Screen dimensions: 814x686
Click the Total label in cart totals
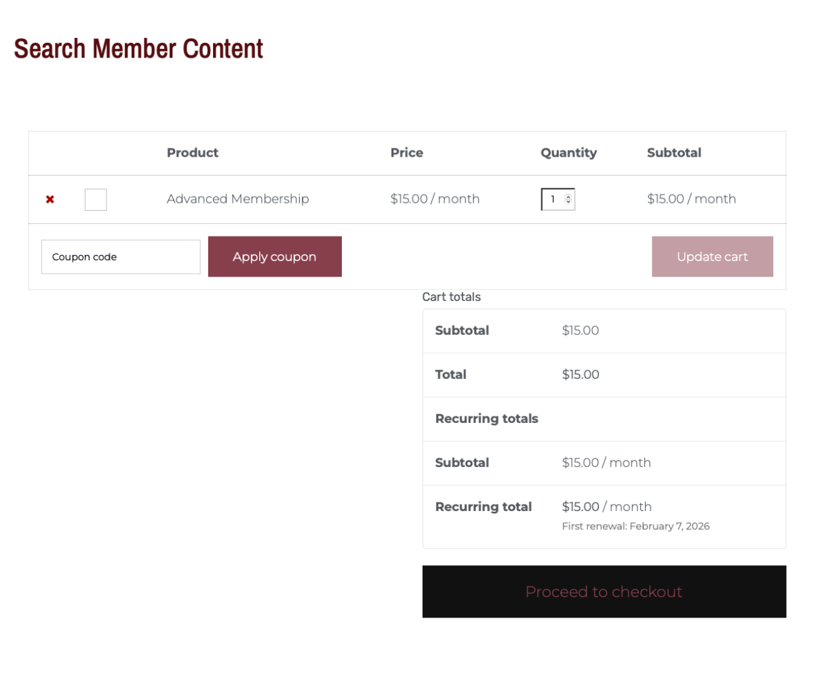point(450,375)
